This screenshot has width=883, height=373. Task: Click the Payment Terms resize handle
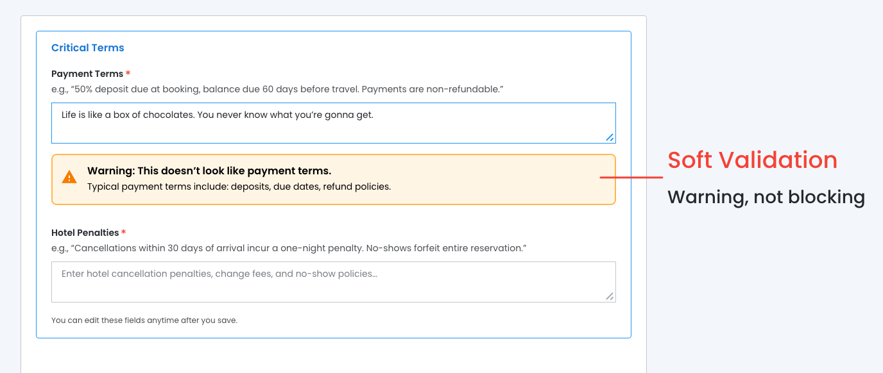(x=610, y=137)
